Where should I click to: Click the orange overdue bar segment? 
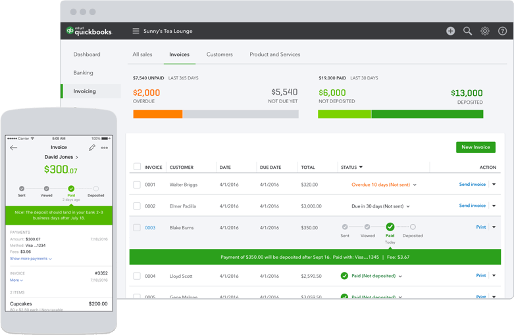tap(157, 114)
